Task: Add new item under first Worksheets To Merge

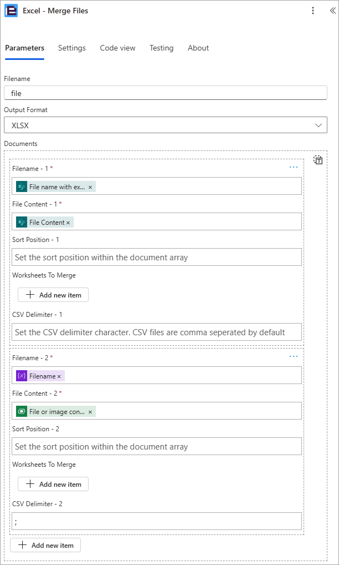Action: (x=53, y=295)
